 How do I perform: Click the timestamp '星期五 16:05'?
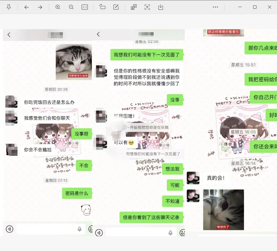pyautogui.click(x=243, y=132)
